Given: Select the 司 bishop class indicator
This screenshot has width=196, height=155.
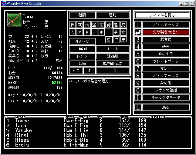Looking at the screenshot, I should 101,25.
